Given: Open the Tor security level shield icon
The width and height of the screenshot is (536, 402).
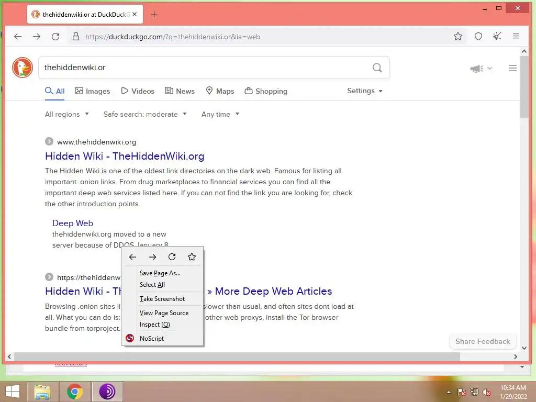Looking at the screenshot, I should 478,36.
